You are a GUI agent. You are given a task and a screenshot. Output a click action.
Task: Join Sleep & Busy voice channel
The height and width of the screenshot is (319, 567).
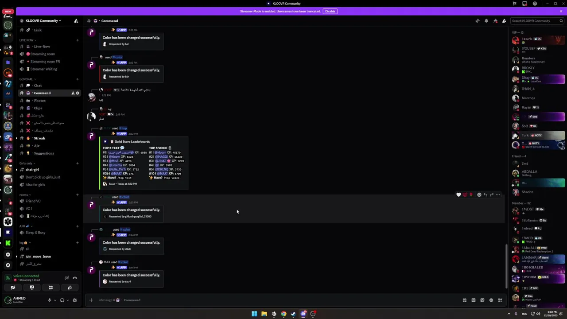pyautogui.click(x=49, y=233)
